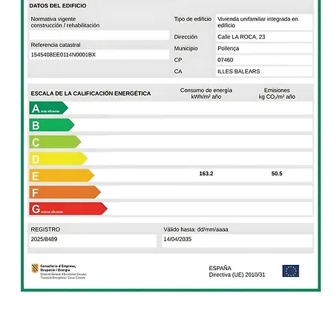Click the yellow D rating arrow
This screenshot has width=334, height=334.
tap(59, 159)
